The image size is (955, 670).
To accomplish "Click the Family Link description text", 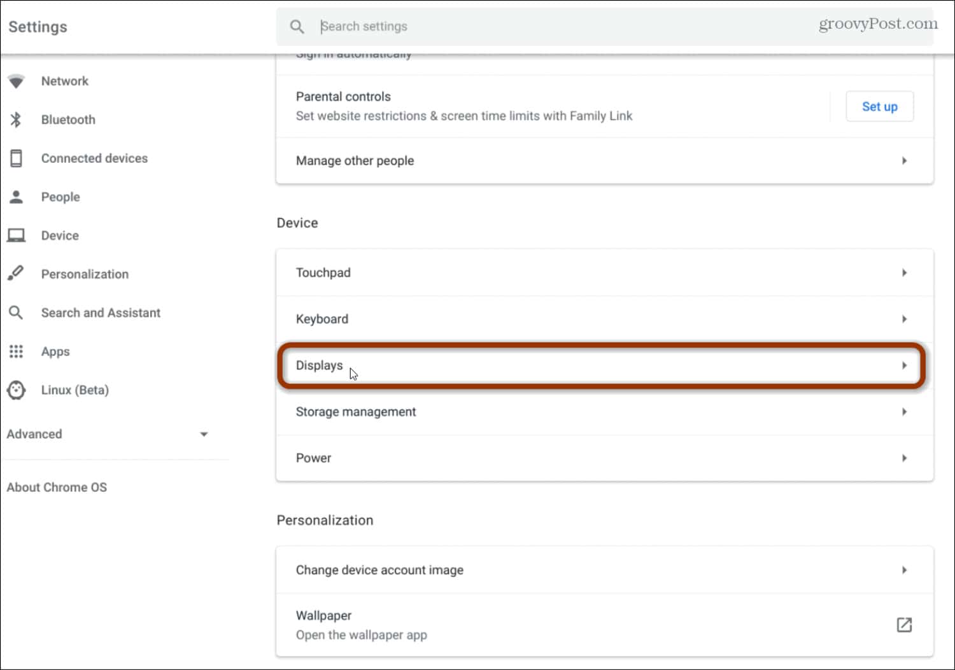I will click(x=463, y=116).
